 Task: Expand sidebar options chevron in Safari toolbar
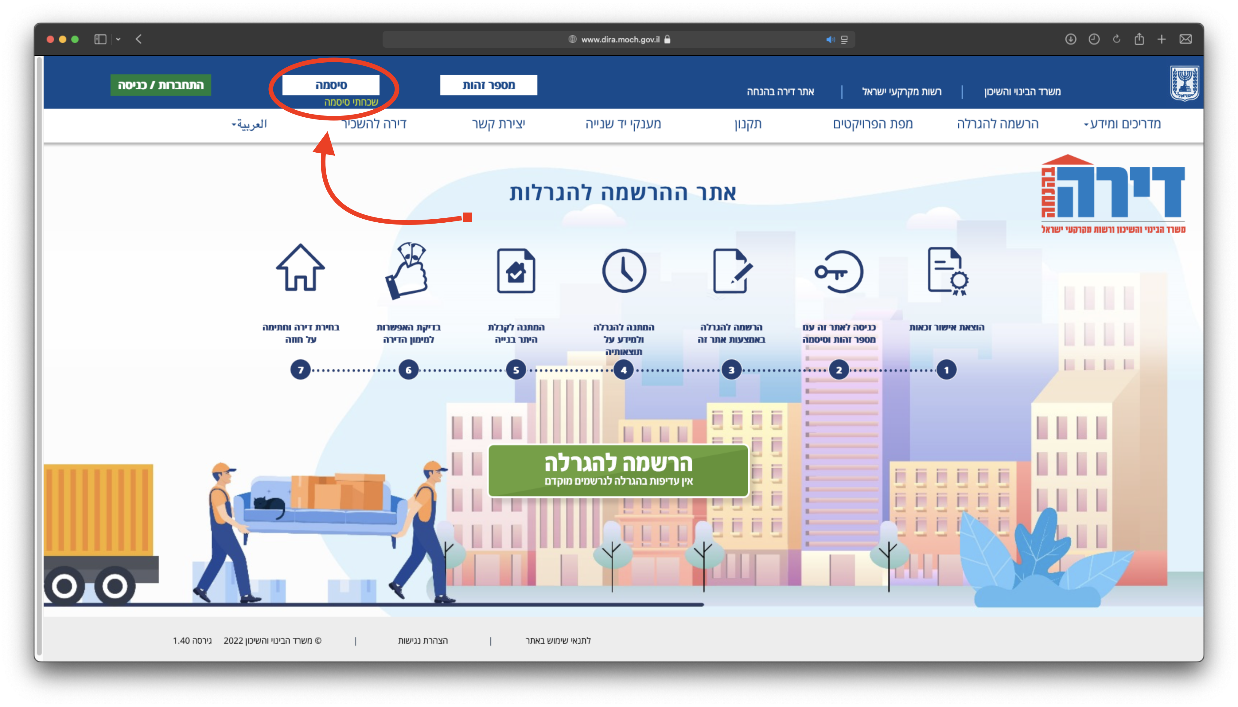118,39
